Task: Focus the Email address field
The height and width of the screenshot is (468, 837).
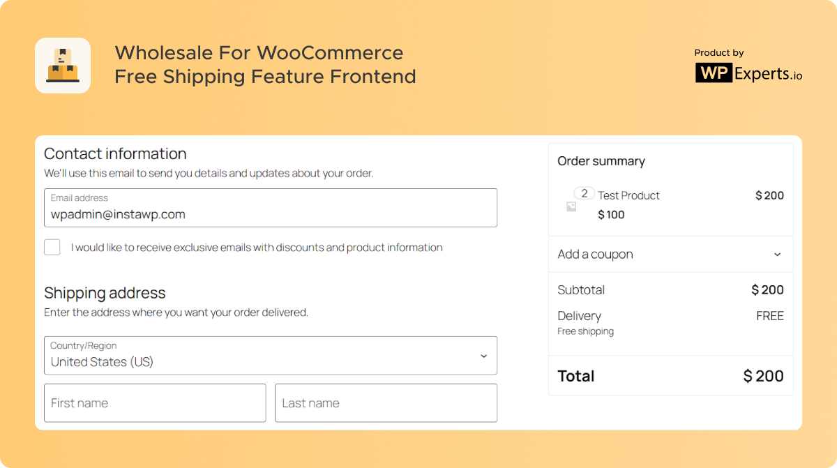Action: coord(271,208)
